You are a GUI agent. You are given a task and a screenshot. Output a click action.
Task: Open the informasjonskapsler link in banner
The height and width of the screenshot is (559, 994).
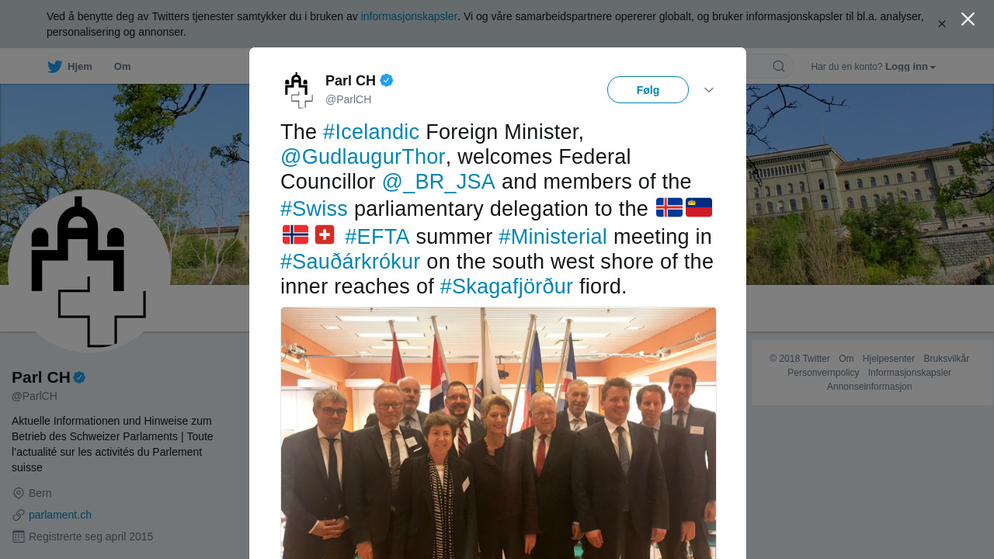click(409, 16)
